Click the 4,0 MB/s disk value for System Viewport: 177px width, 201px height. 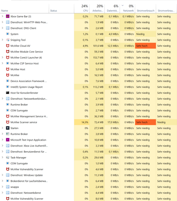tap(113, 34)
